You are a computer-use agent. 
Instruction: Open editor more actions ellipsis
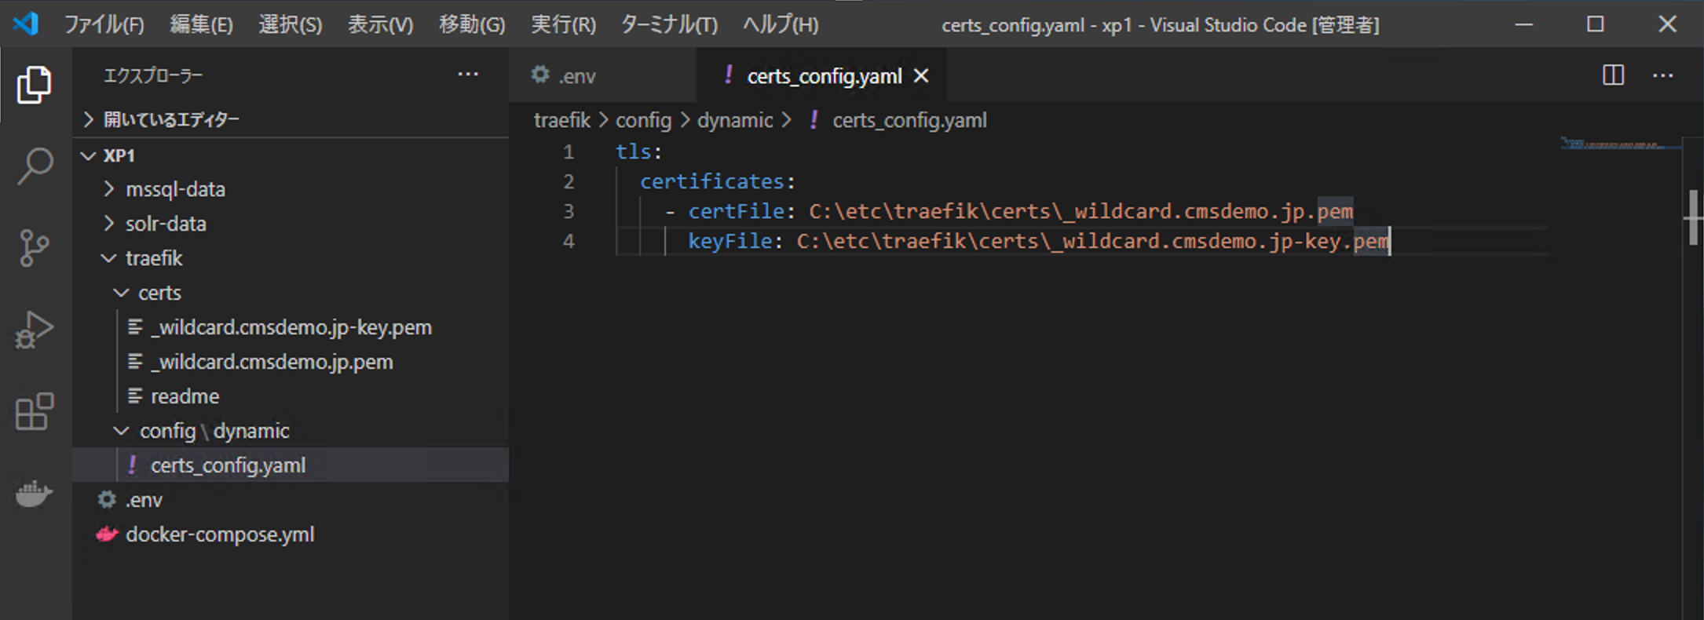[1662, 75]
